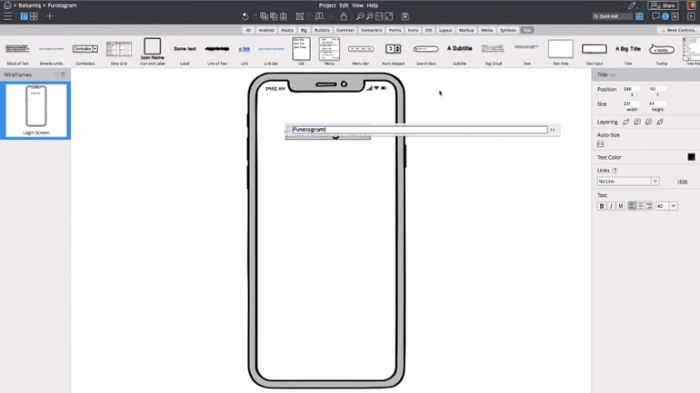Image resolution: width=700 pixels, height=393 pixels.
Task: Click the Size width input field
Action: [631, 103]
